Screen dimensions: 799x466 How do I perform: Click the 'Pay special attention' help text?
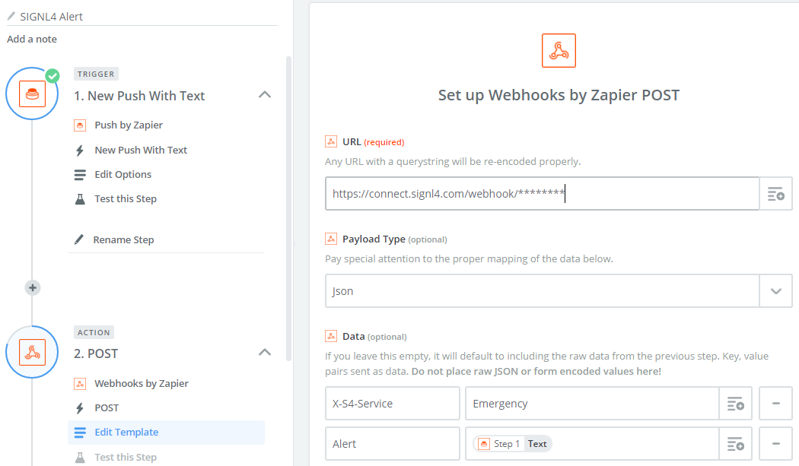(469, 258)
